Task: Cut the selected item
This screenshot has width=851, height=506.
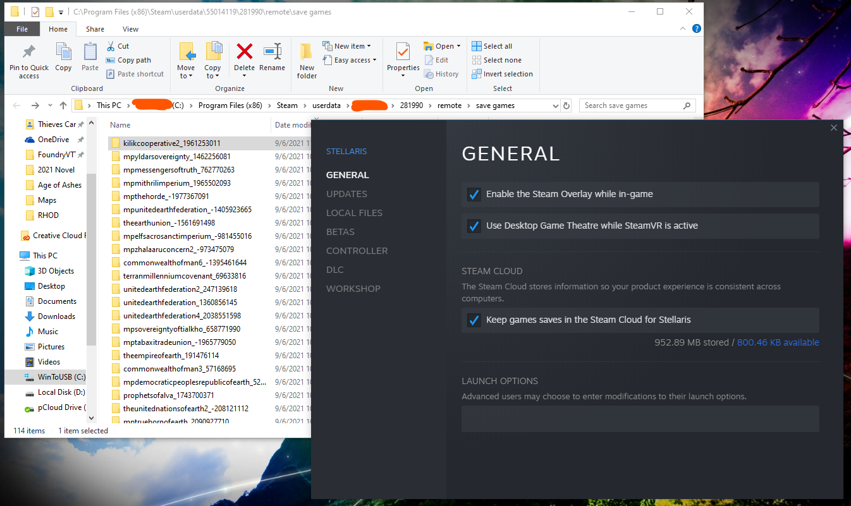Action: coord(118,46)
